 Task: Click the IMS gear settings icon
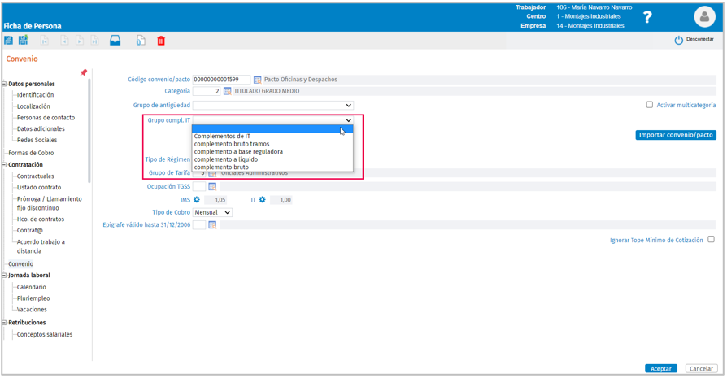(197, 200)
